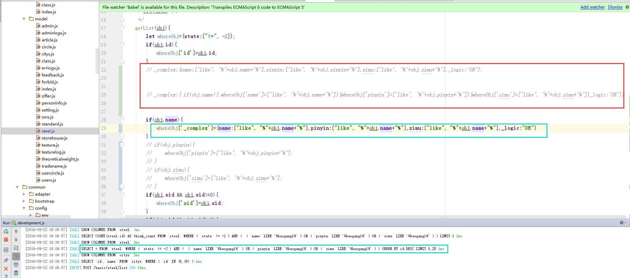Image resolution: width=630 pixels, height=278 pixels.
Task: Fold the if(obj.sid) block at line 37
Action: tap(122, 195)
